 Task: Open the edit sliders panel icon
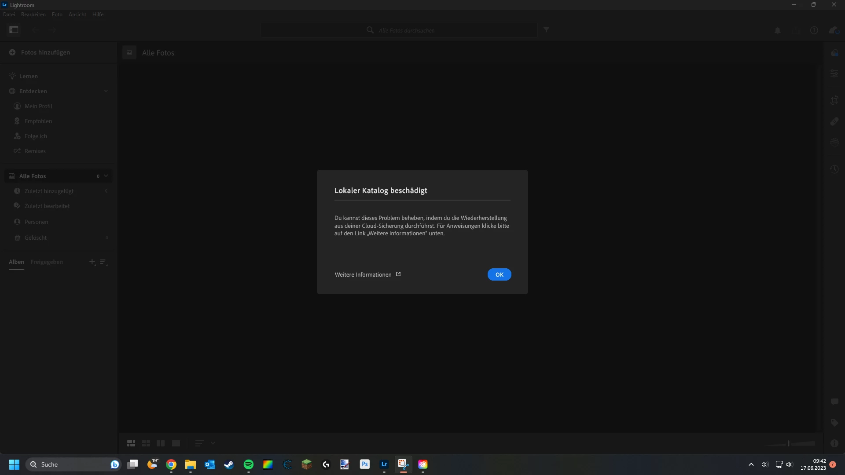[834, 73]
